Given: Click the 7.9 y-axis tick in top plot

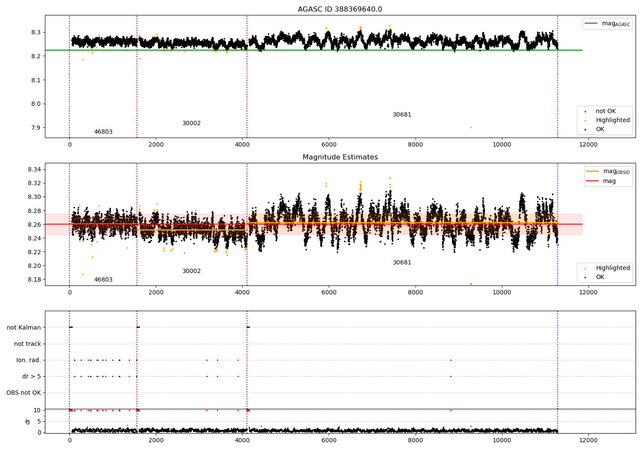Looking at the screenshot, I should [x=36, y=128].
